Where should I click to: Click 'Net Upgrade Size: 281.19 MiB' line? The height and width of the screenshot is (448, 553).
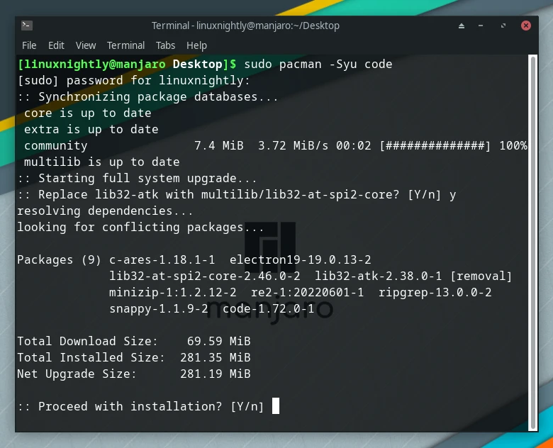point(134,374)
